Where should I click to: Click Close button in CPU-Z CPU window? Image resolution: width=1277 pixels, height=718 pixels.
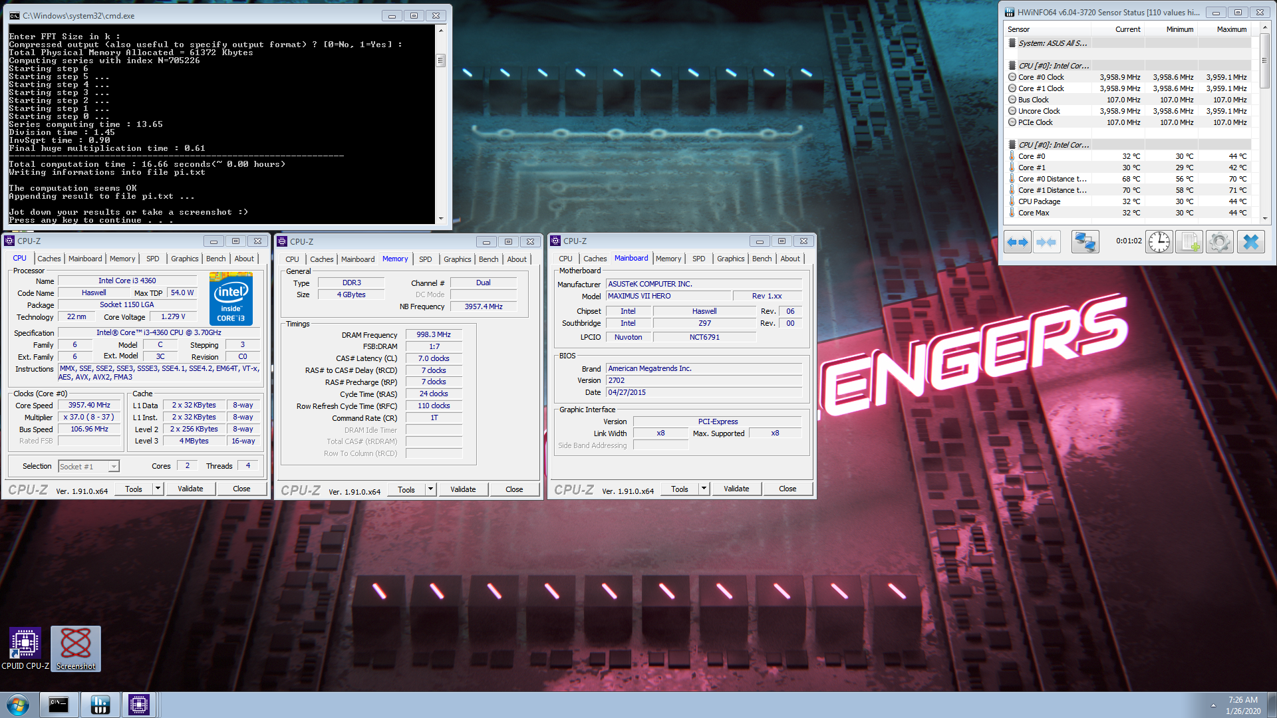coord(241,489)
